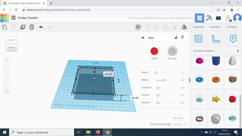The height and width of the screenshot is (136, 242).
Task: Click the Importer button
Action: click(x=199, y=27)
